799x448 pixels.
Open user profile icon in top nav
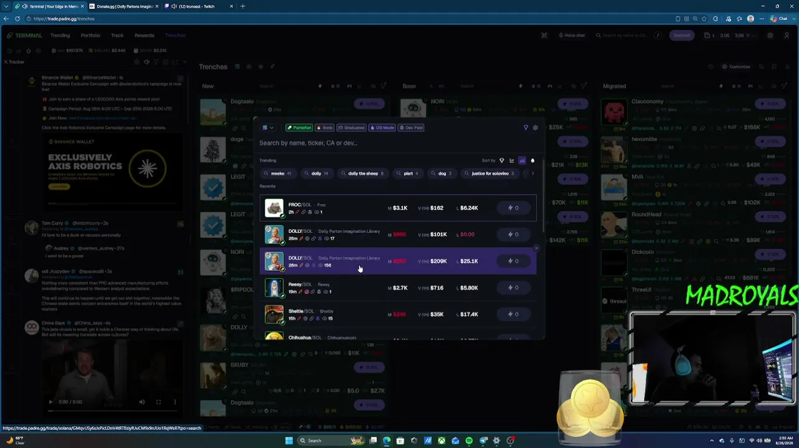coord(786,35)
